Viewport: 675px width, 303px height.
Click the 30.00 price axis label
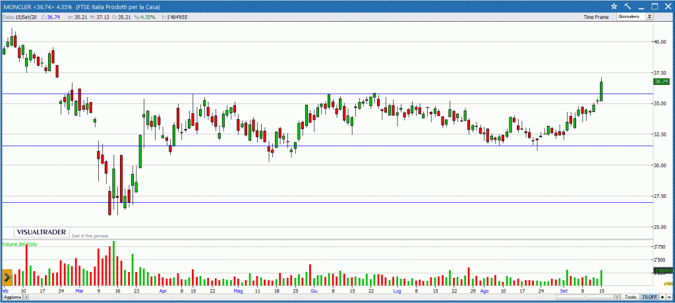(x=660, y=165)
